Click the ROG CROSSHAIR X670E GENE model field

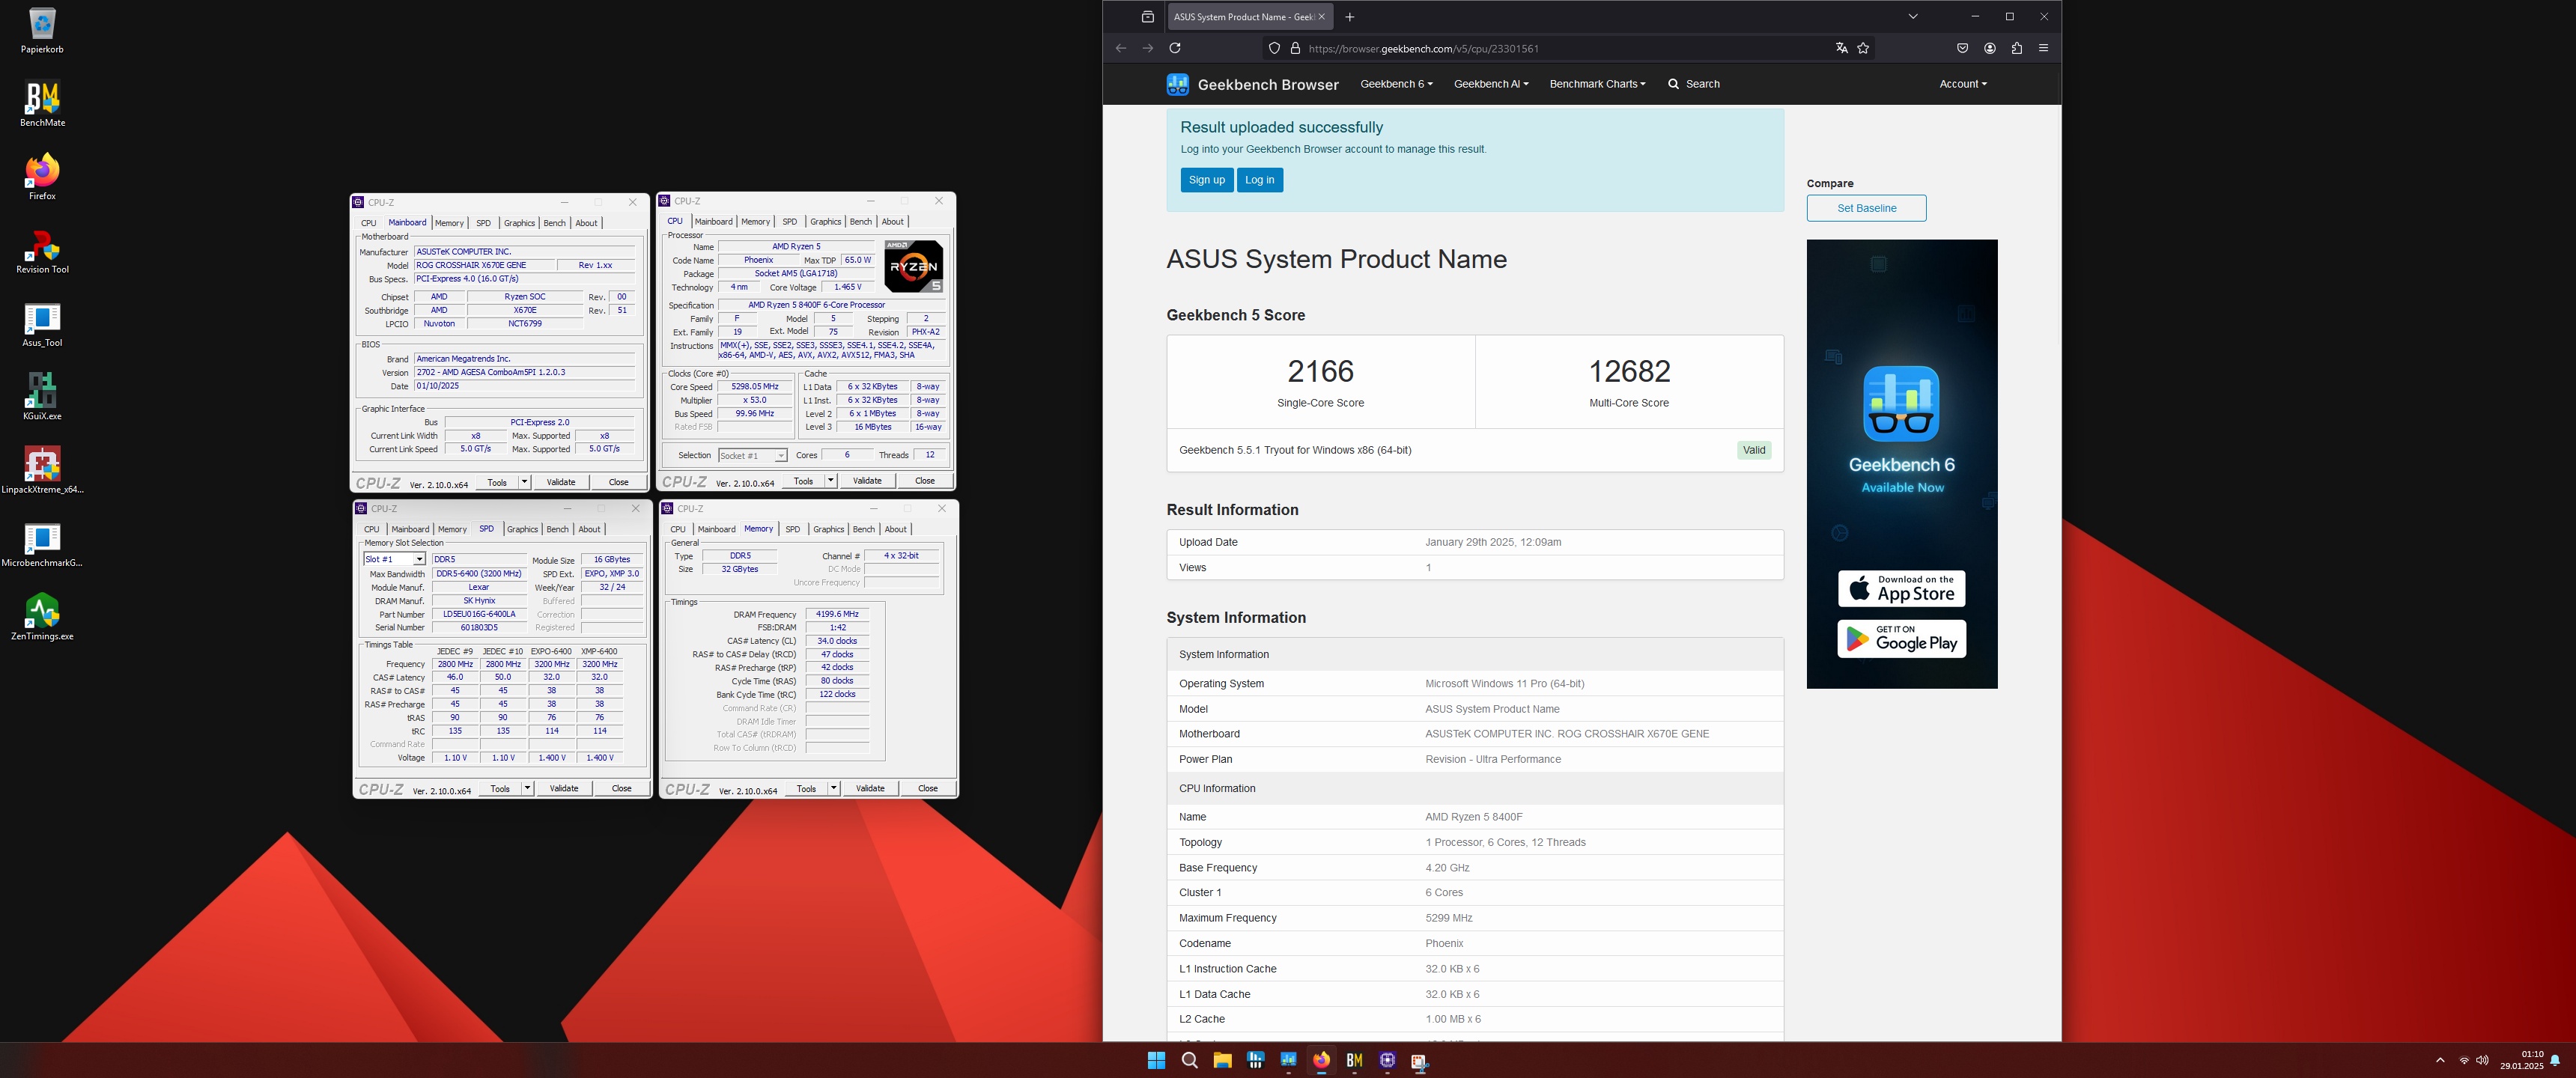pyautogui.click(x=485, y=265)
